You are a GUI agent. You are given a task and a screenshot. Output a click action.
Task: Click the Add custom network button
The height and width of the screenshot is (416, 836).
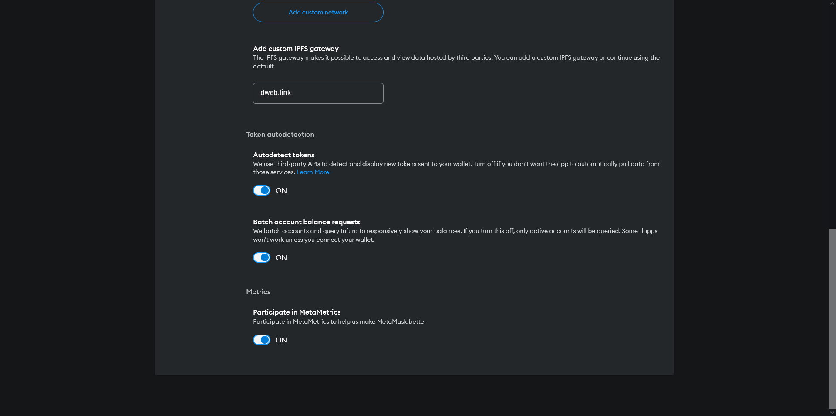click(x=318, y=12)
